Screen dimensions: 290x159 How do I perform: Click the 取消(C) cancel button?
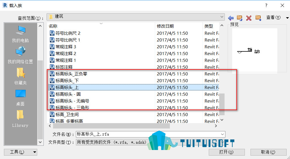point(268,152)
